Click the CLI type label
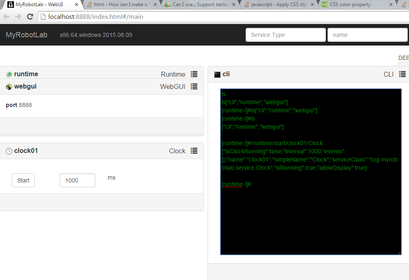This screenshot has height=280, width=409. click(x=389, y=75)
